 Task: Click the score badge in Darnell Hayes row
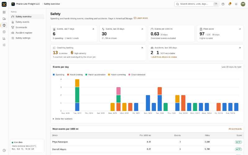(238, 149)
